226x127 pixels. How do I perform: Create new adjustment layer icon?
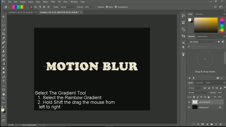coord(207,124)
